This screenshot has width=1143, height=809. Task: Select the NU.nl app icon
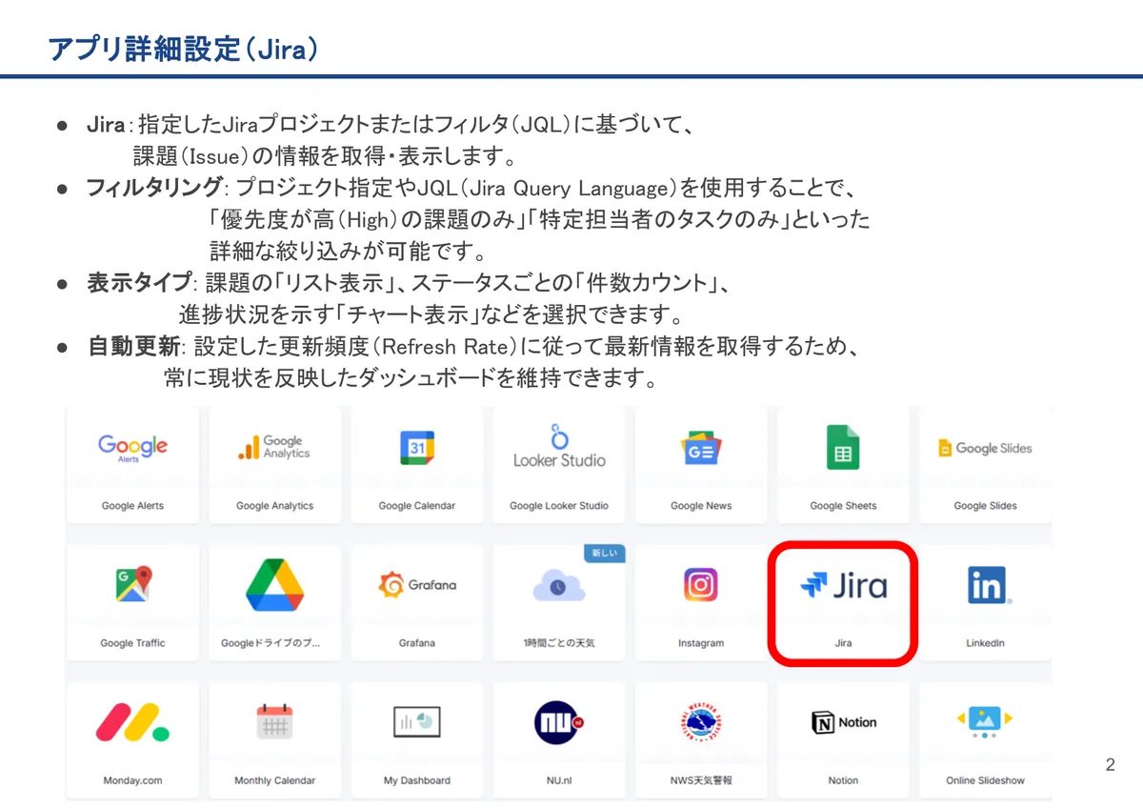coord(559,722)
